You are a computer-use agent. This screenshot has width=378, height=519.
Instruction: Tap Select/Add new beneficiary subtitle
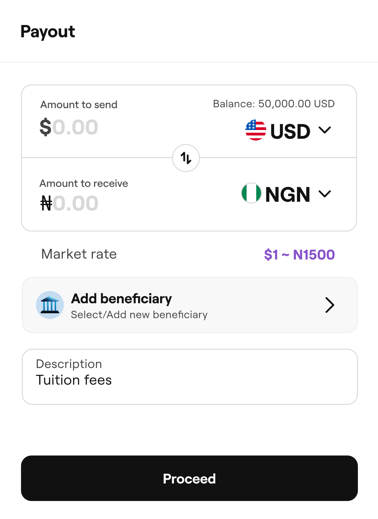tap(139, 315)
